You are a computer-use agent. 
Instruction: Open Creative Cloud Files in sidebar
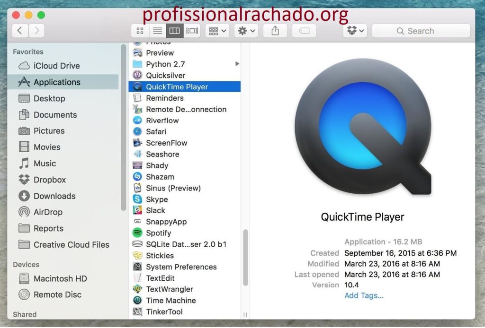point(63,245)
